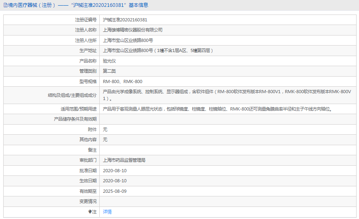Image resolution: width=359 pixels, height=219 pixels.
Task: Click the 适用范围/预期用途 description text
Action: tap(217, 109)
